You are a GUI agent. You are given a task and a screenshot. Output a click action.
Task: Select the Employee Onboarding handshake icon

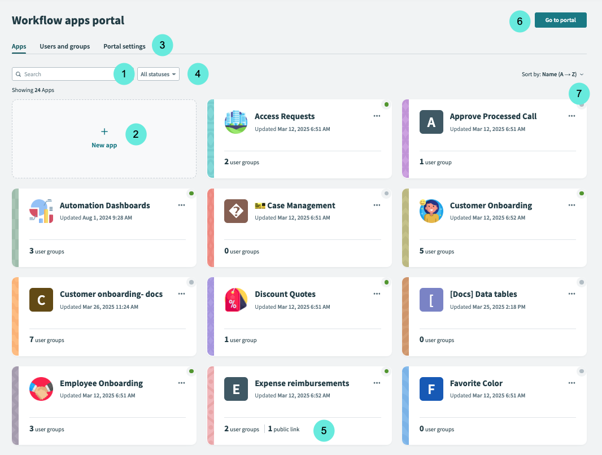[41, 388]
